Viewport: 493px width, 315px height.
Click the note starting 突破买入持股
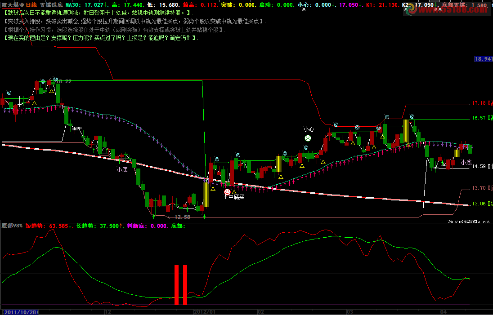pyautogui.click(x=134, y=22)
